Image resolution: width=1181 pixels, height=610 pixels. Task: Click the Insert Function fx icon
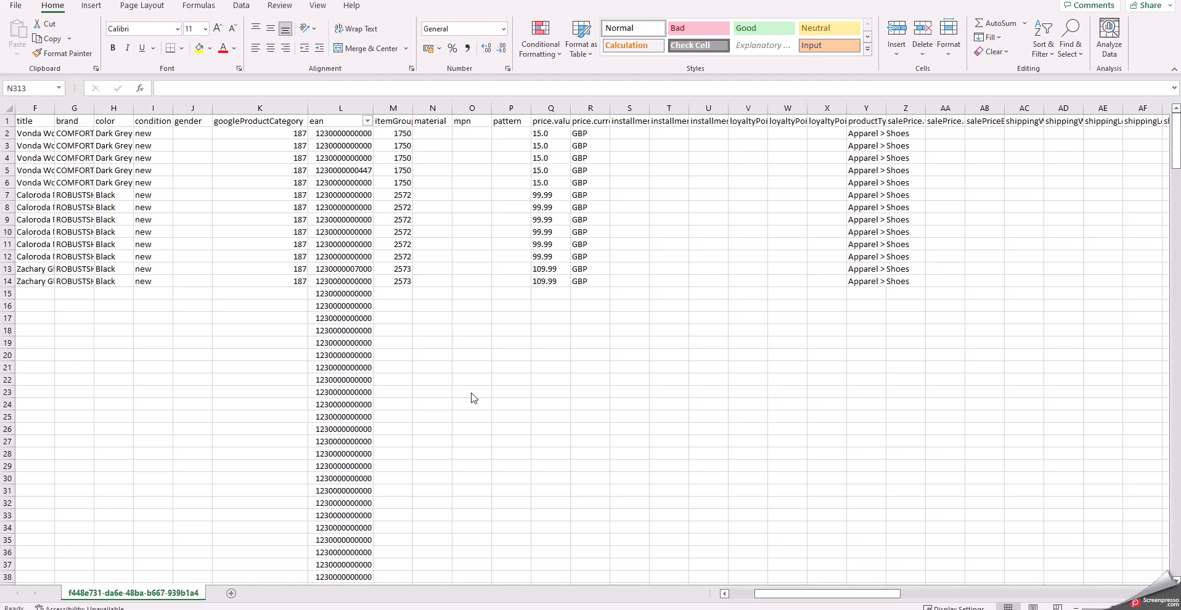tap(140, 88)
